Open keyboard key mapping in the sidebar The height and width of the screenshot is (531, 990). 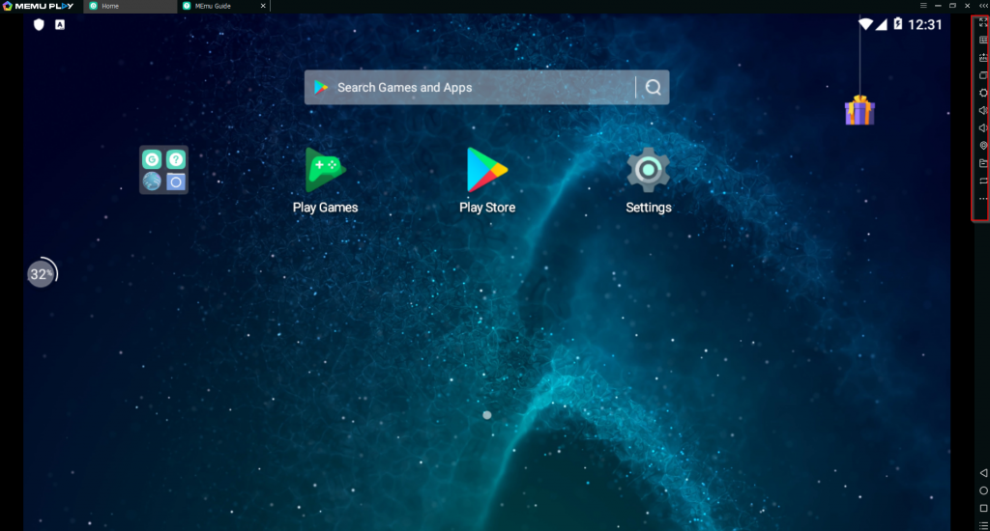click(x=983, y=40)
